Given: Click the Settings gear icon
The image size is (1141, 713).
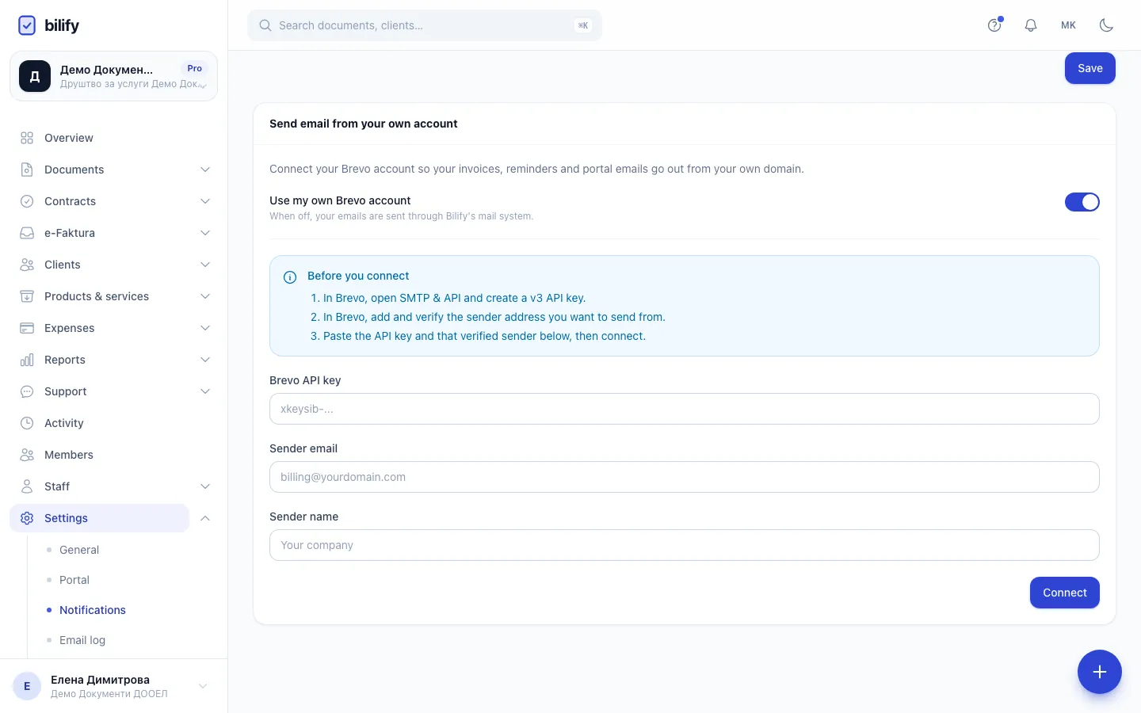Looking at the screenshot, I should (x=27, y=518).
